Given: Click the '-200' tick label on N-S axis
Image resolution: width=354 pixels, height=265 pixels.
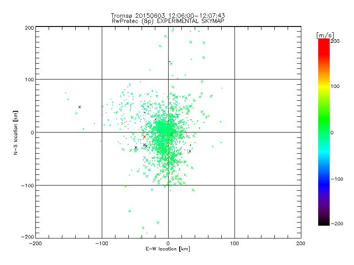Looking at the screenshot, I should [x=27, y=237].
